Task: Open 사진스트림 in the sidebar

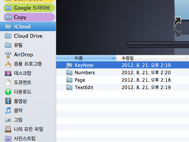Action: [28, 138]
